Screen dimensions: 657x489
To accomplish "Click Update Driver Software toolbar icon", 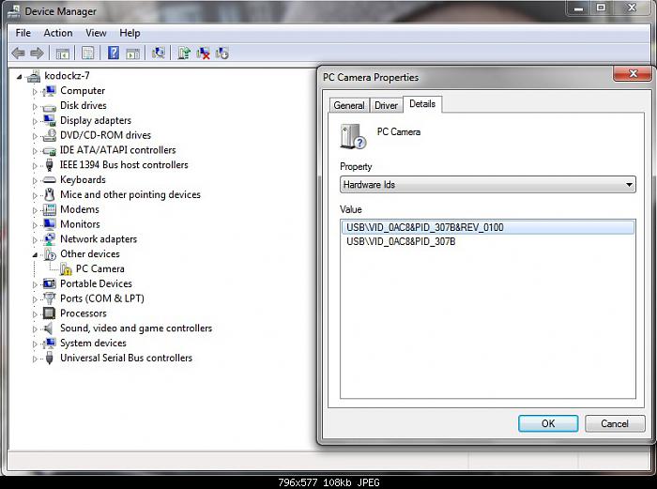I will [x=184, y=53].
